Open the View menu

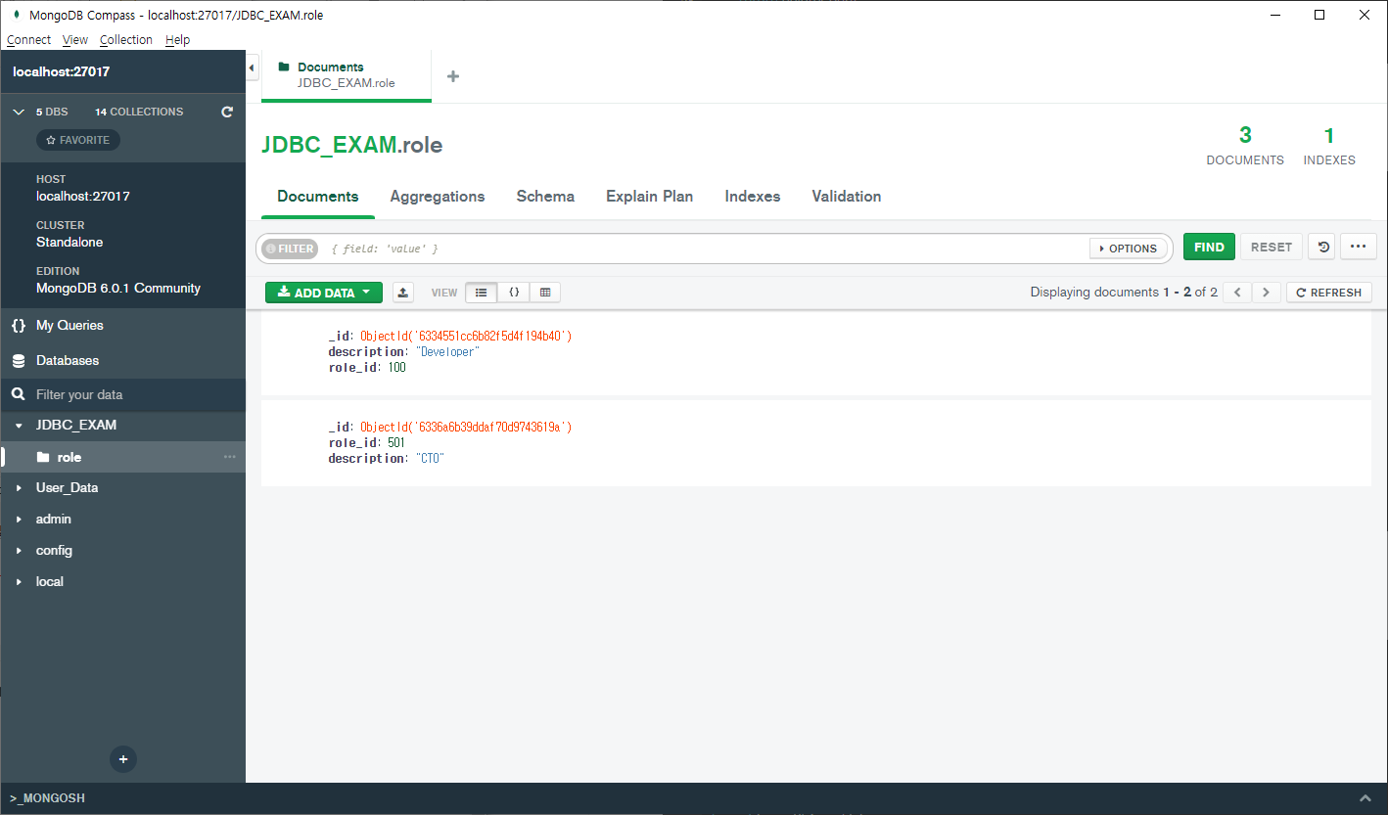(75, 40)
